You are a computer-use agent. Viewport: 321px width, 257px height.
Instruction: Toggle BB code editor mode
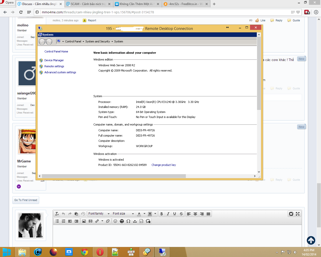coord(291,214)
